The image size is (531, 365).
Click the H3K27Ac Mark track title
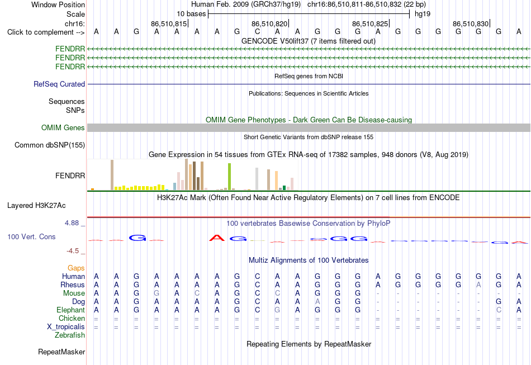pyautogui.click(x=308, y=198)
